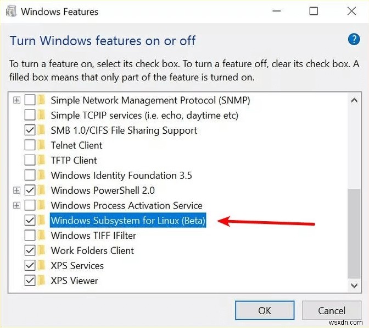
Task: Select Simple TCPIP services list item
Action: click(144, 116)
